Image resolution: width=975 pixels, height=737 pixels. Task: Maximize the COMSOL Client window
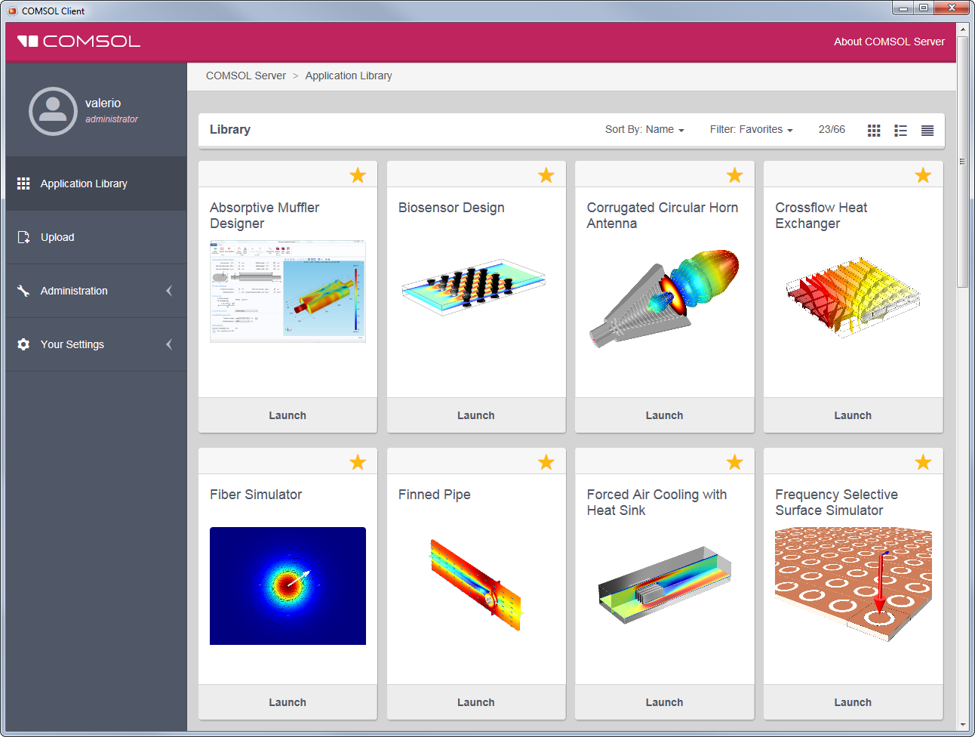924,8
